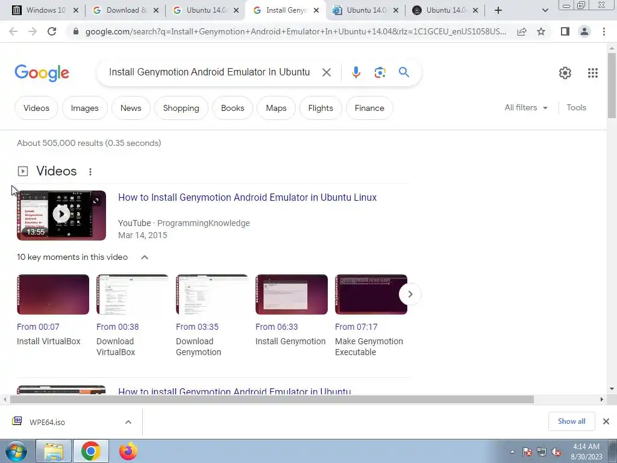Collapse the 10 key moments section
The height and width of the screenshot is (463, 617).
[145, 257]
